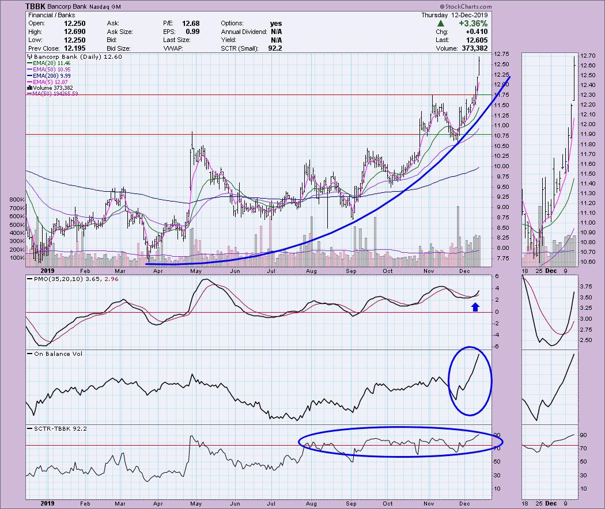Click the date Thursday 12-Dec-2019
Viewport: 605px width, 509px height.
point(454,15)
